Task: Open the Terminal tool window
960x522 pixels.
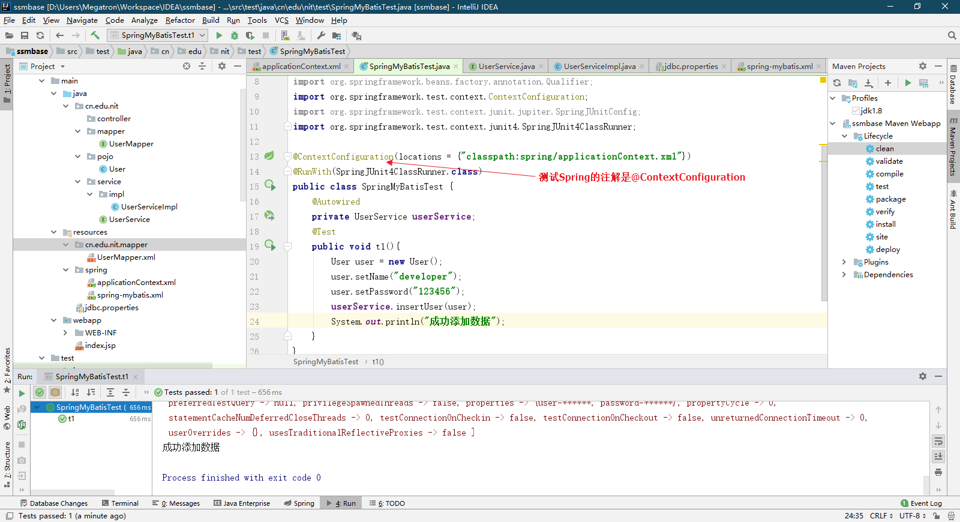Action: [120, 503]
